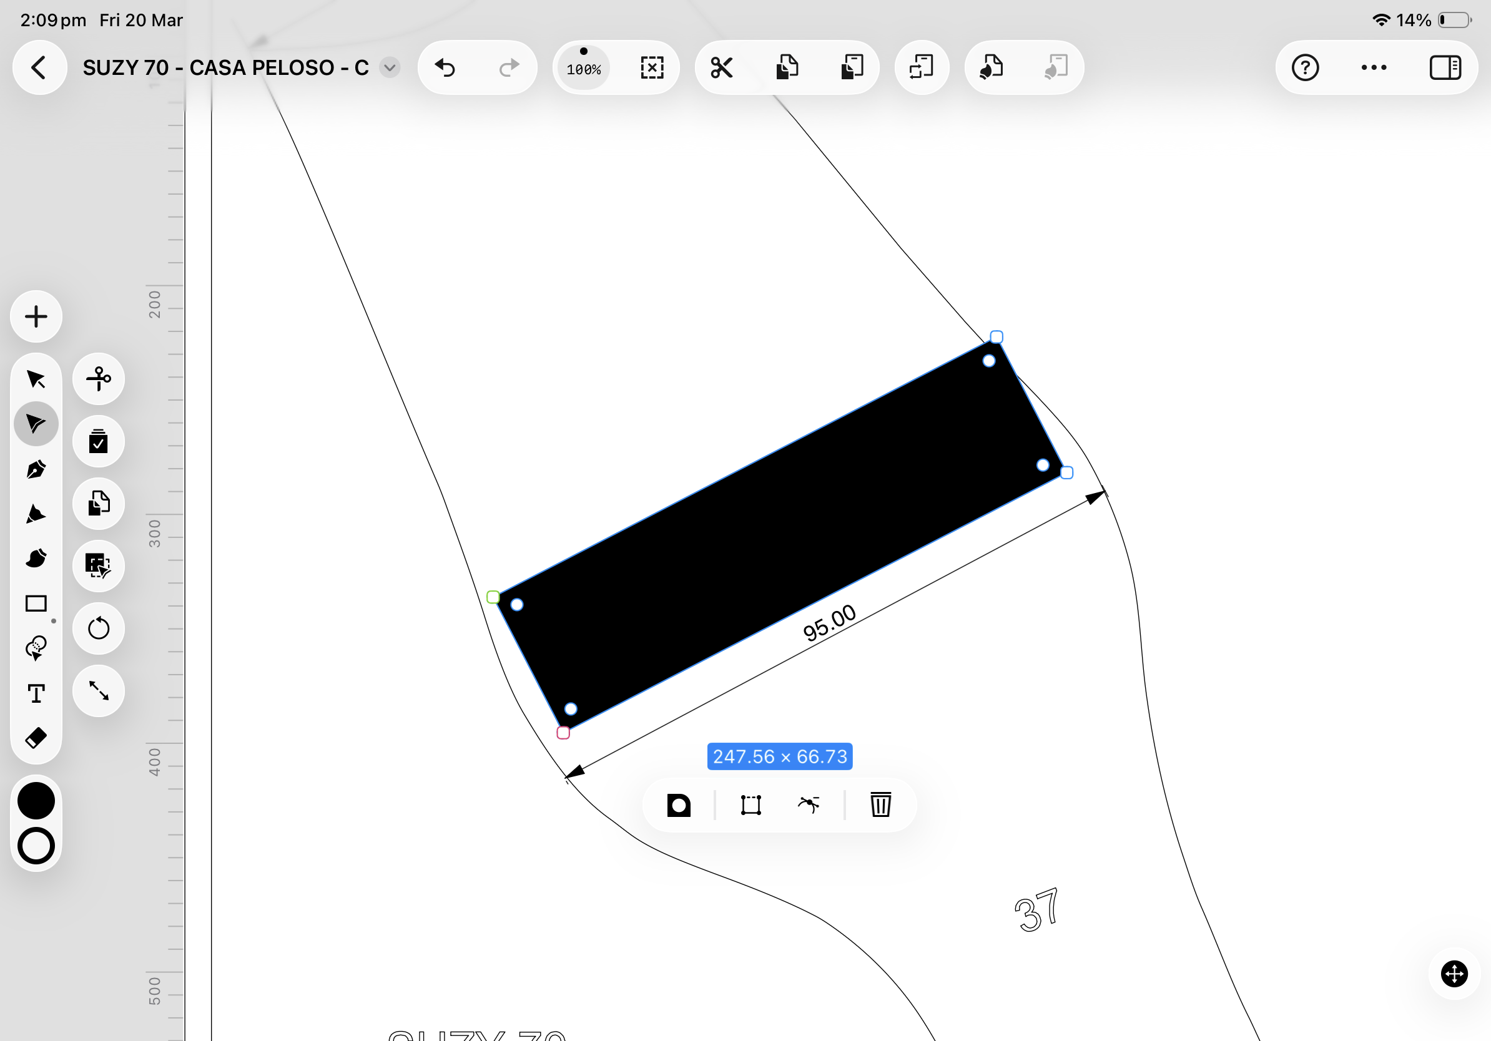The width and height of the screenshot is (1491, 1041).
Task: Tap the back arrow to exit the document
Action: point(39,67)
